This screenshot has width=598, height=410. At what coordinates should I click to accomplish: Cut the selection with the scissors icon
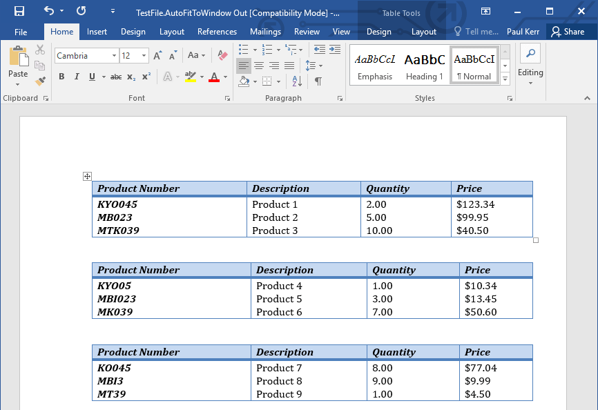40,50
